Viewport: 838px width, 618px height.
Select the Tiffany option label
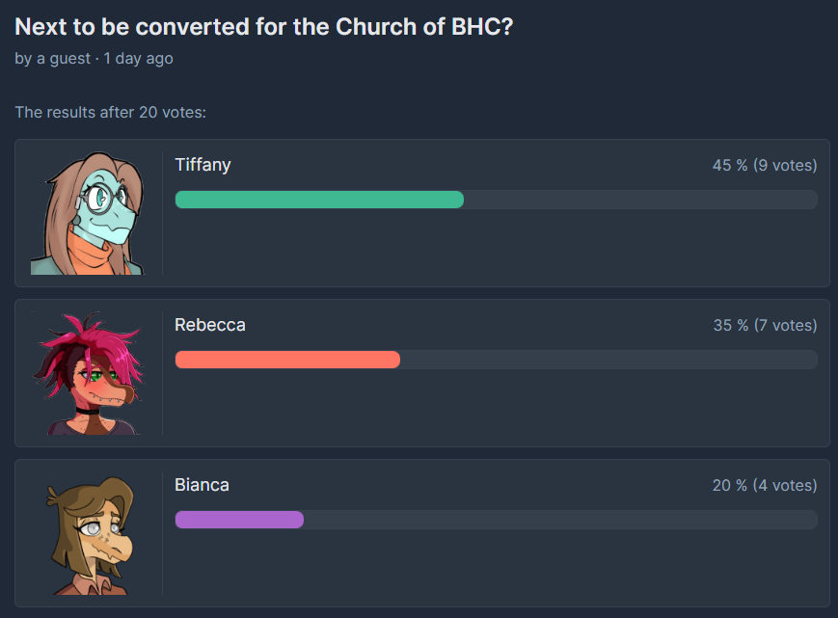coord(203,165)
